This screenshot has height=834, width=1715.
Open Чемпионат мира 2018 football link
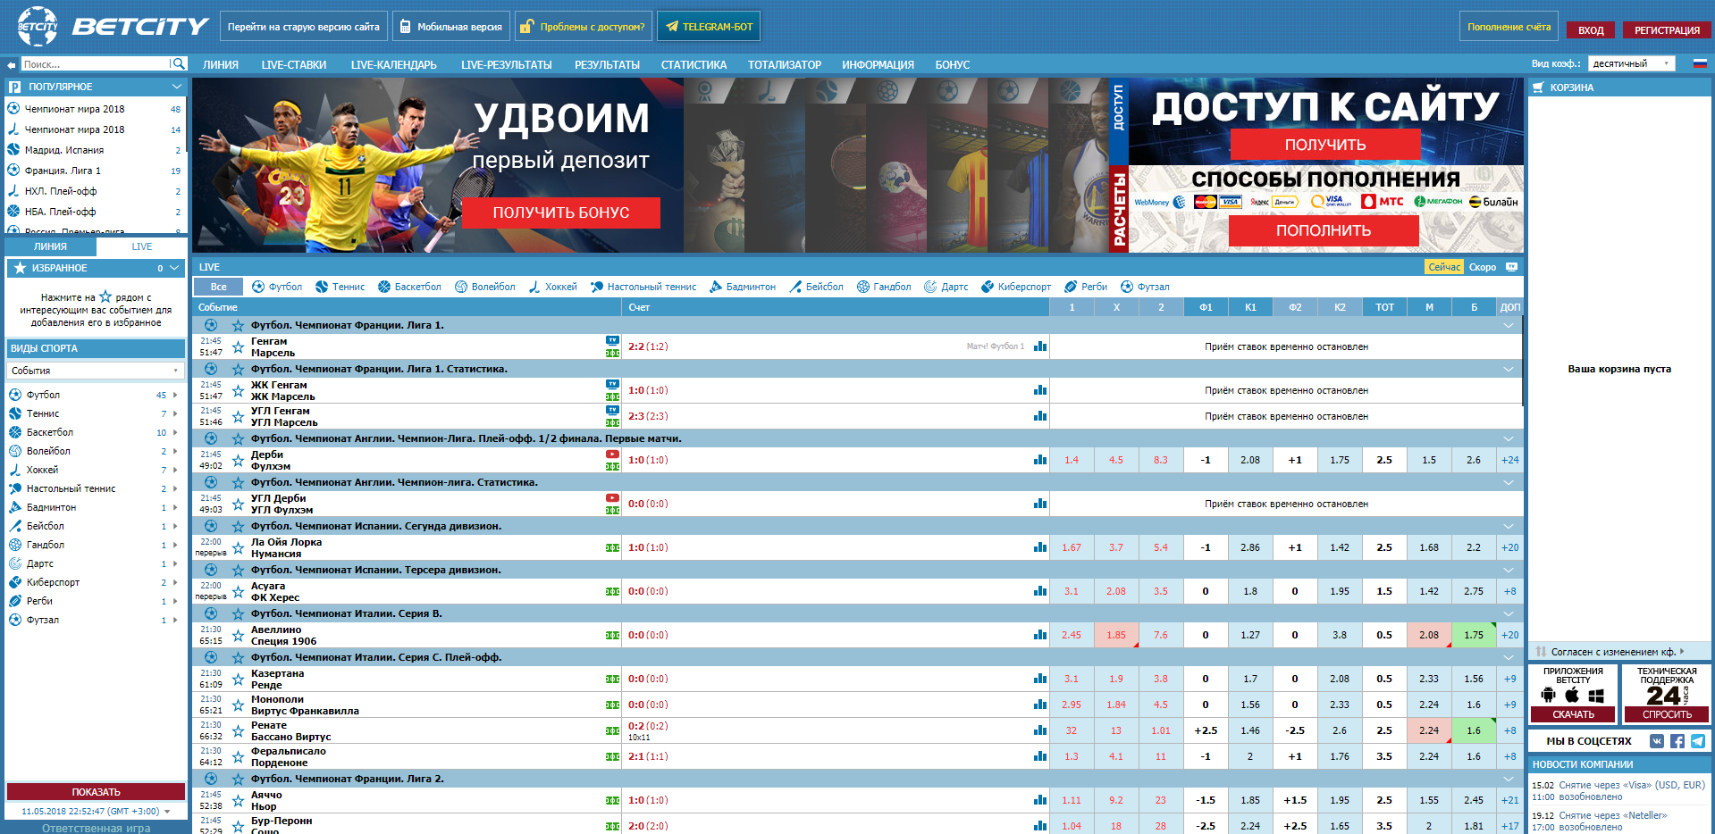click(74, 109)
